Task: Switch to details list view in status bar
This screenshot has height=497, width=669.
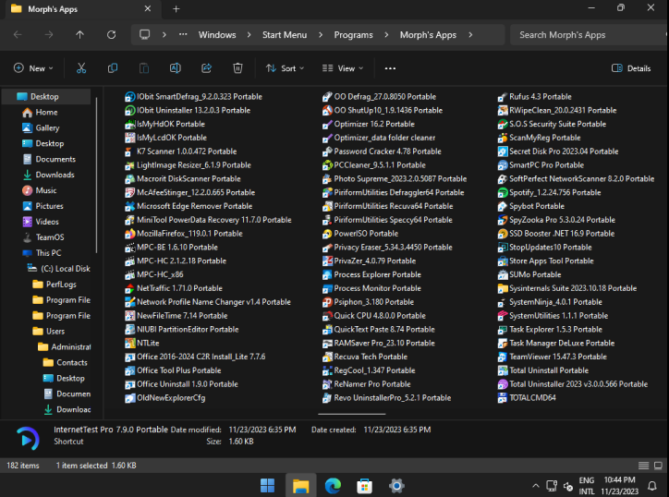Action: [643, 466]
